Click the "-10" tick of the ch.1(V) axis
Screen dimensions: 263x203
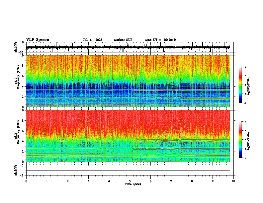click(x=22, y=52)
